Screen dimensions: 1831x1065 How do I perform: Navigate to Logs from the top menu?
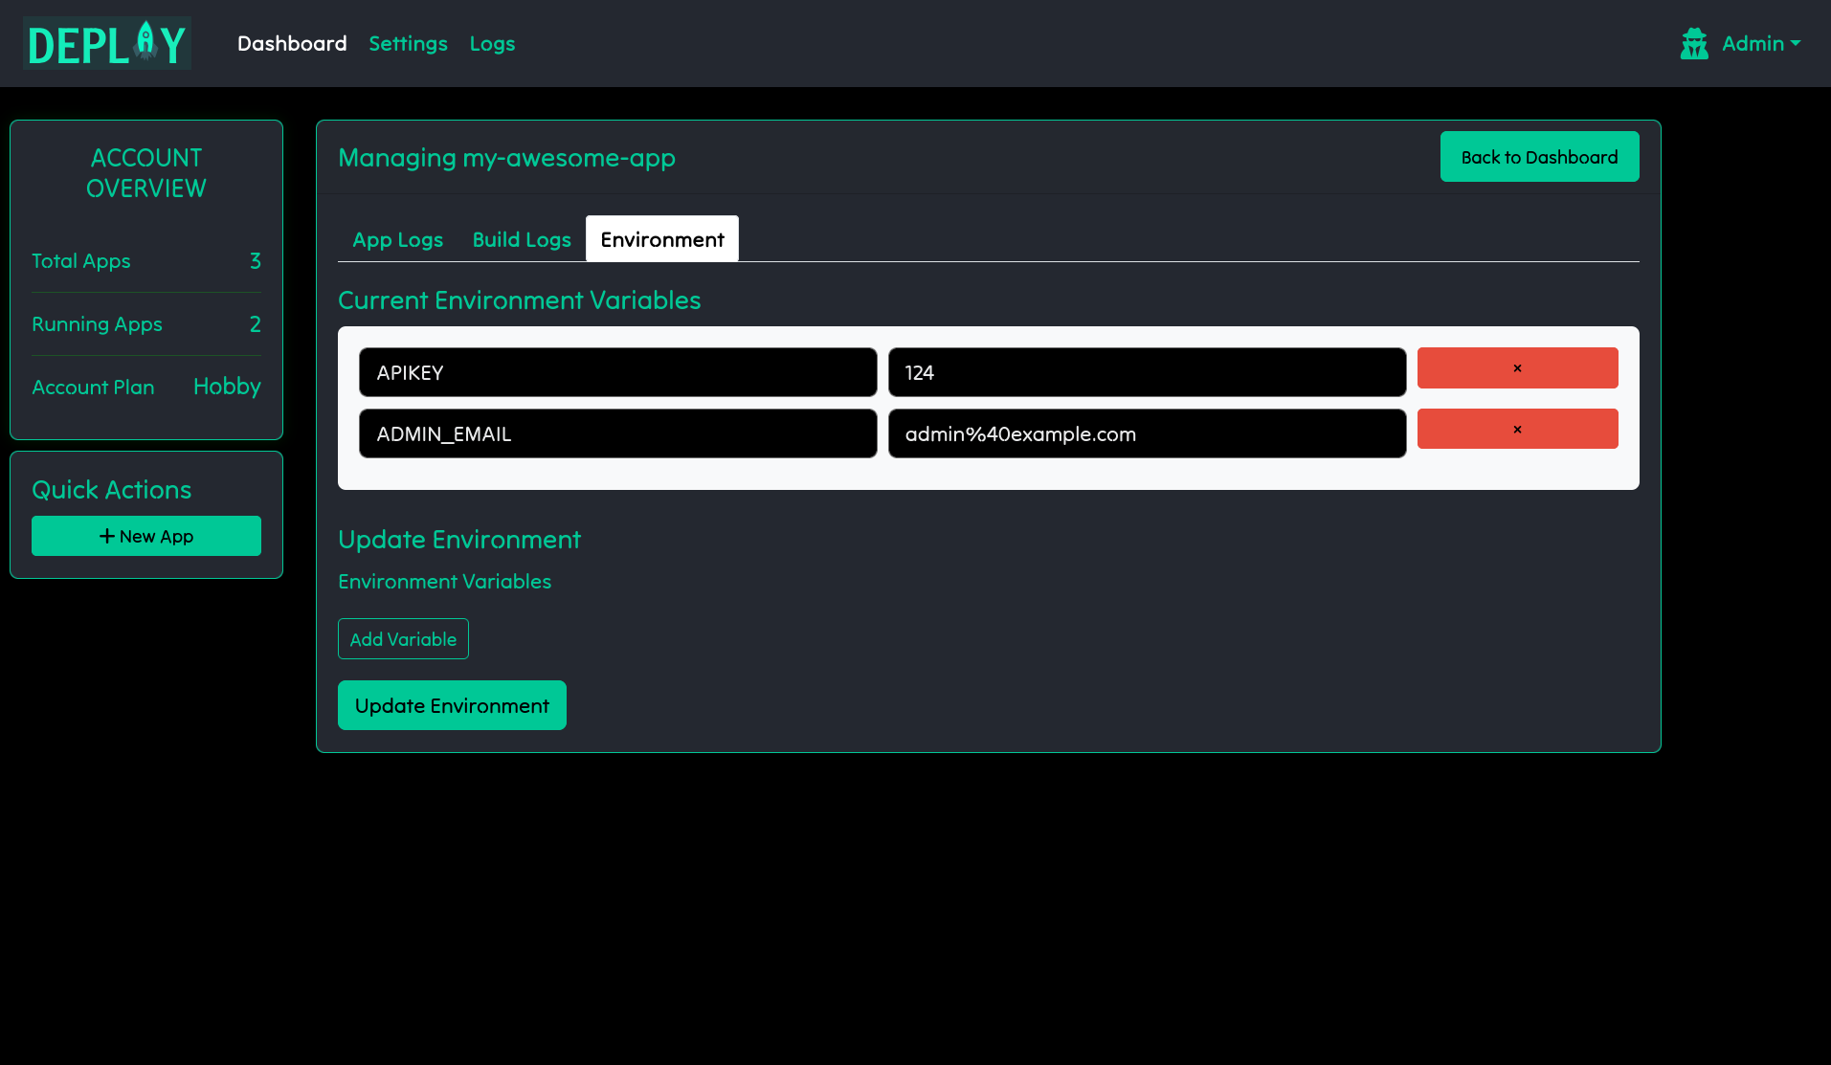(492, 43)
